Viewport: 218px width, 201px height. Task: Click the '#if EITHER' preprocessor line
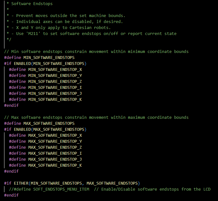(72, 183)
